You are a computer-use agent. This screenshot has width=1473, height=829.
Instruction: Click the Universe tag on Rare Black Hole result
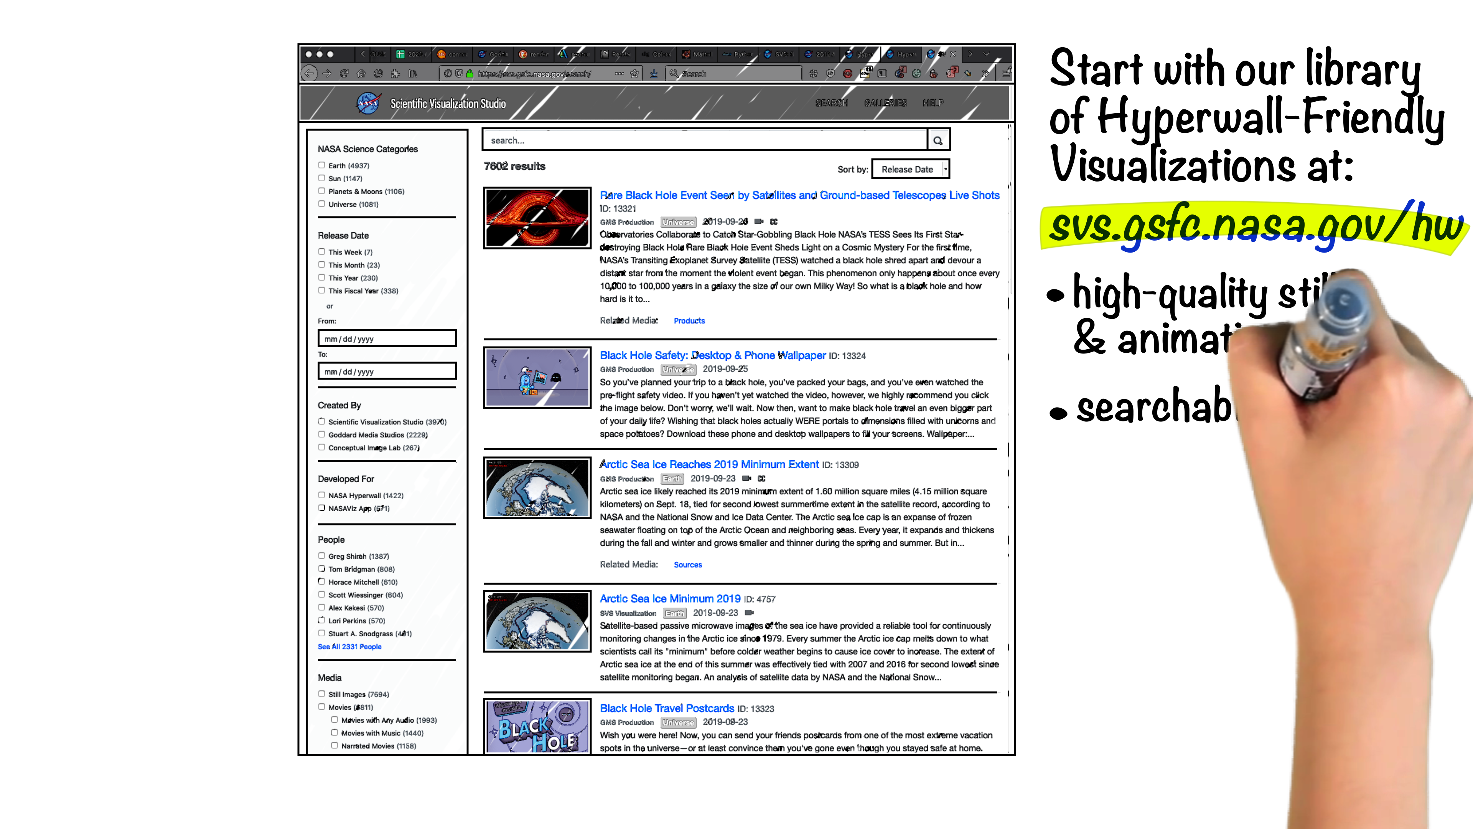click(678, 222)
